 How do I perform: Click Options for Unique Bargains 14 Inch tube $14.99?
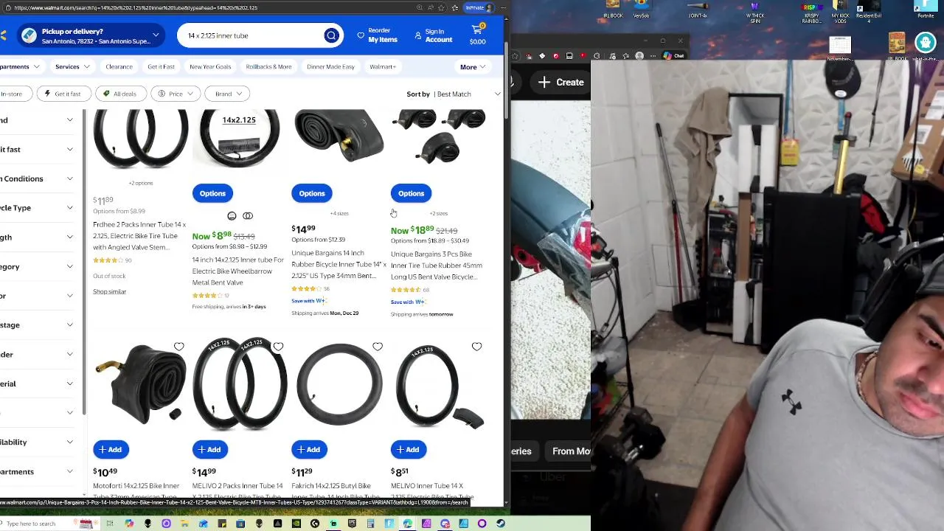312,193
